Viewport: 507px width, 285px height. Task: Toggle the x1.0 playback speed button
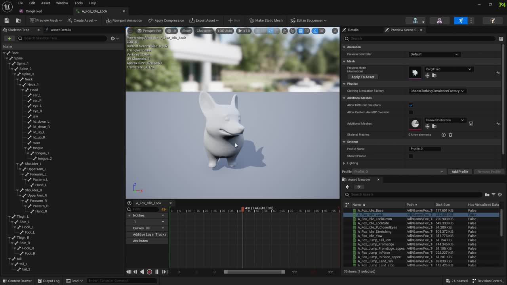pos(244,30)
